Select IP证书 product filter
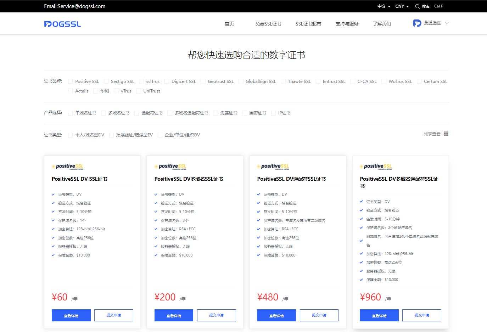The image size is (487, 332). coord(273,113)
